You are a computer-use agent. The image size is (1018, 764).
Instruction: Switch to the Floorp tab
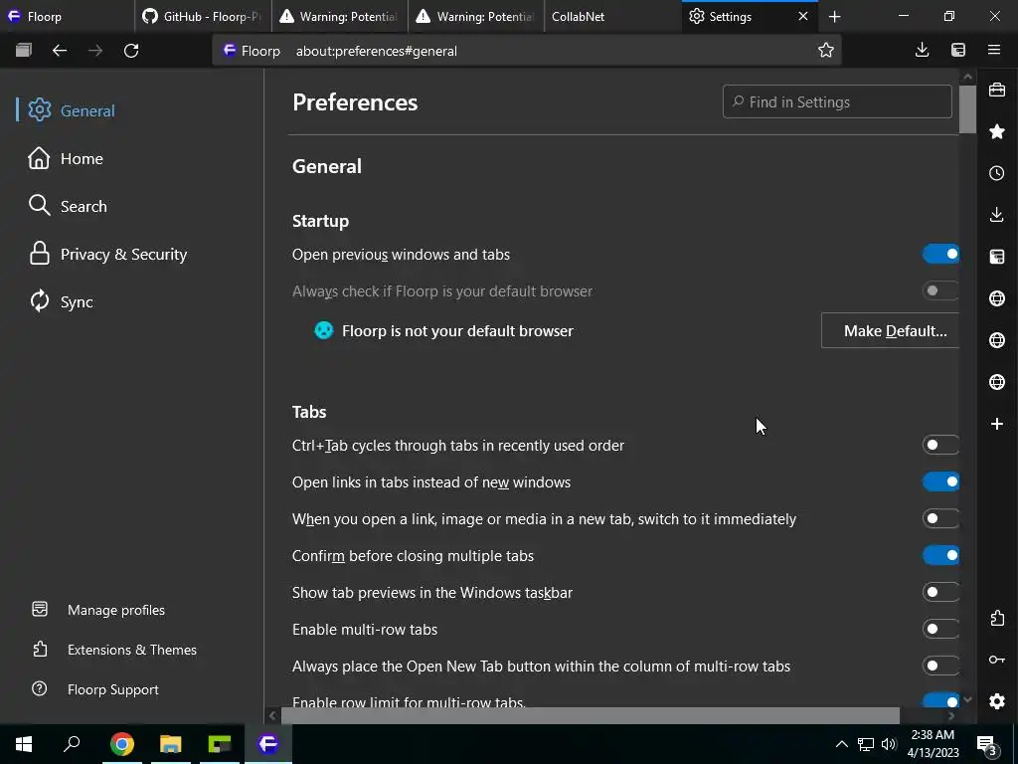tap(68, 16)
